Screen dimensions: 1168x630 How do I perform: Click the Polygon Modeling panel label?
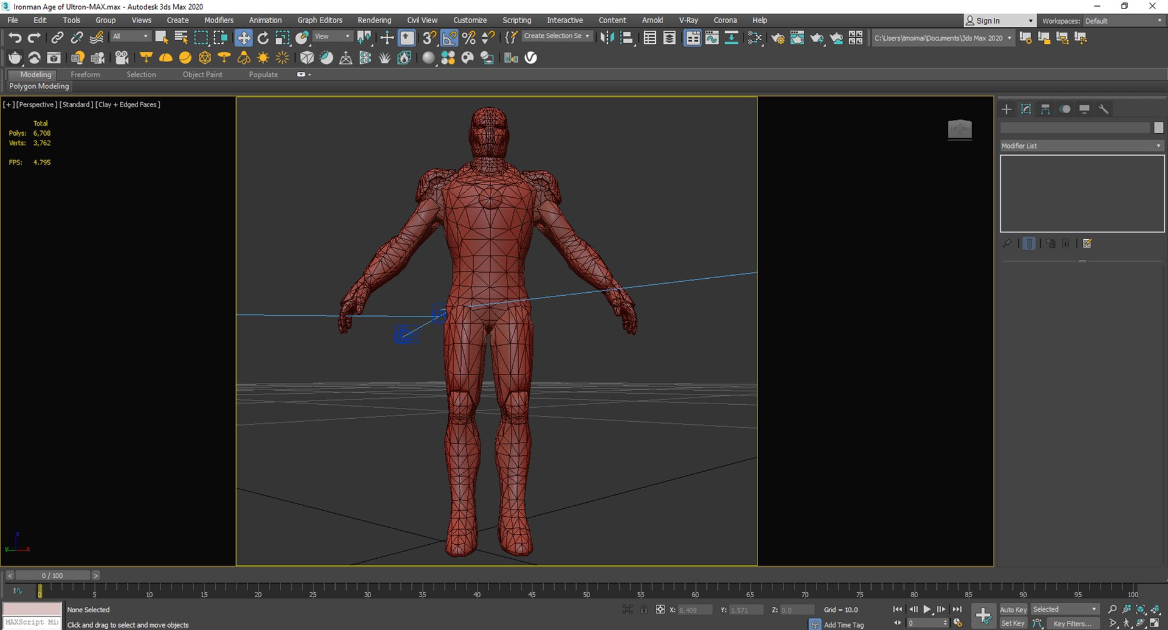pos(39,86)
